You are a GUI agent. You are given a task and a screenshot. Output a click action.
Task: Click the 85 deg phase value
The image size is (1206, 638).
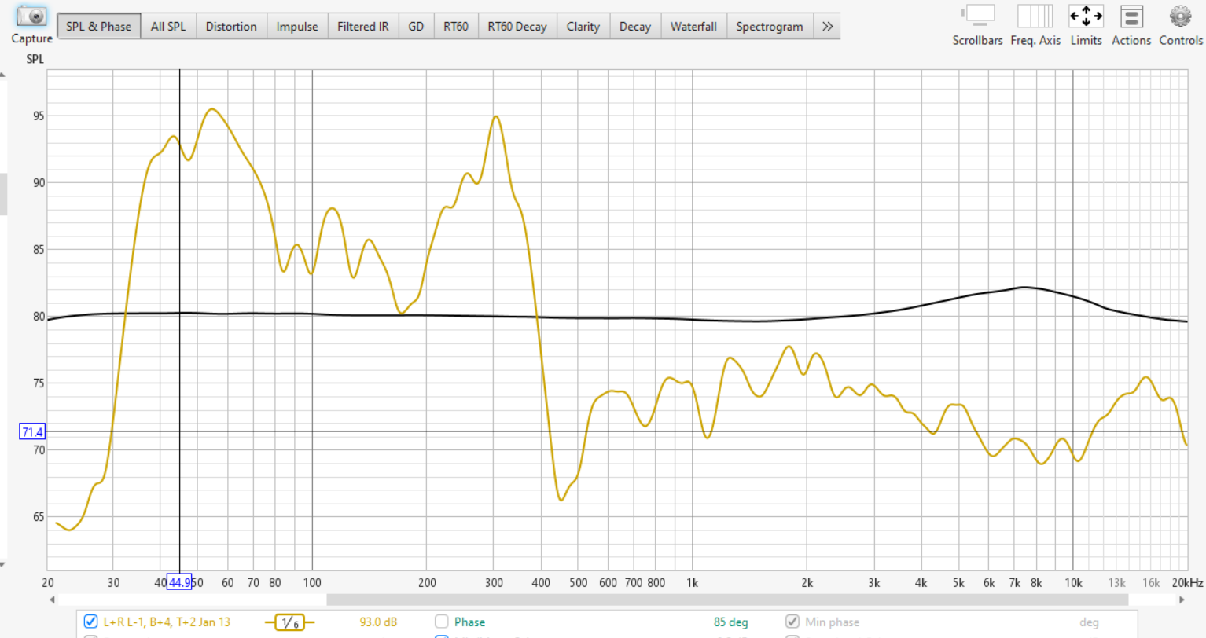point(731,622)
